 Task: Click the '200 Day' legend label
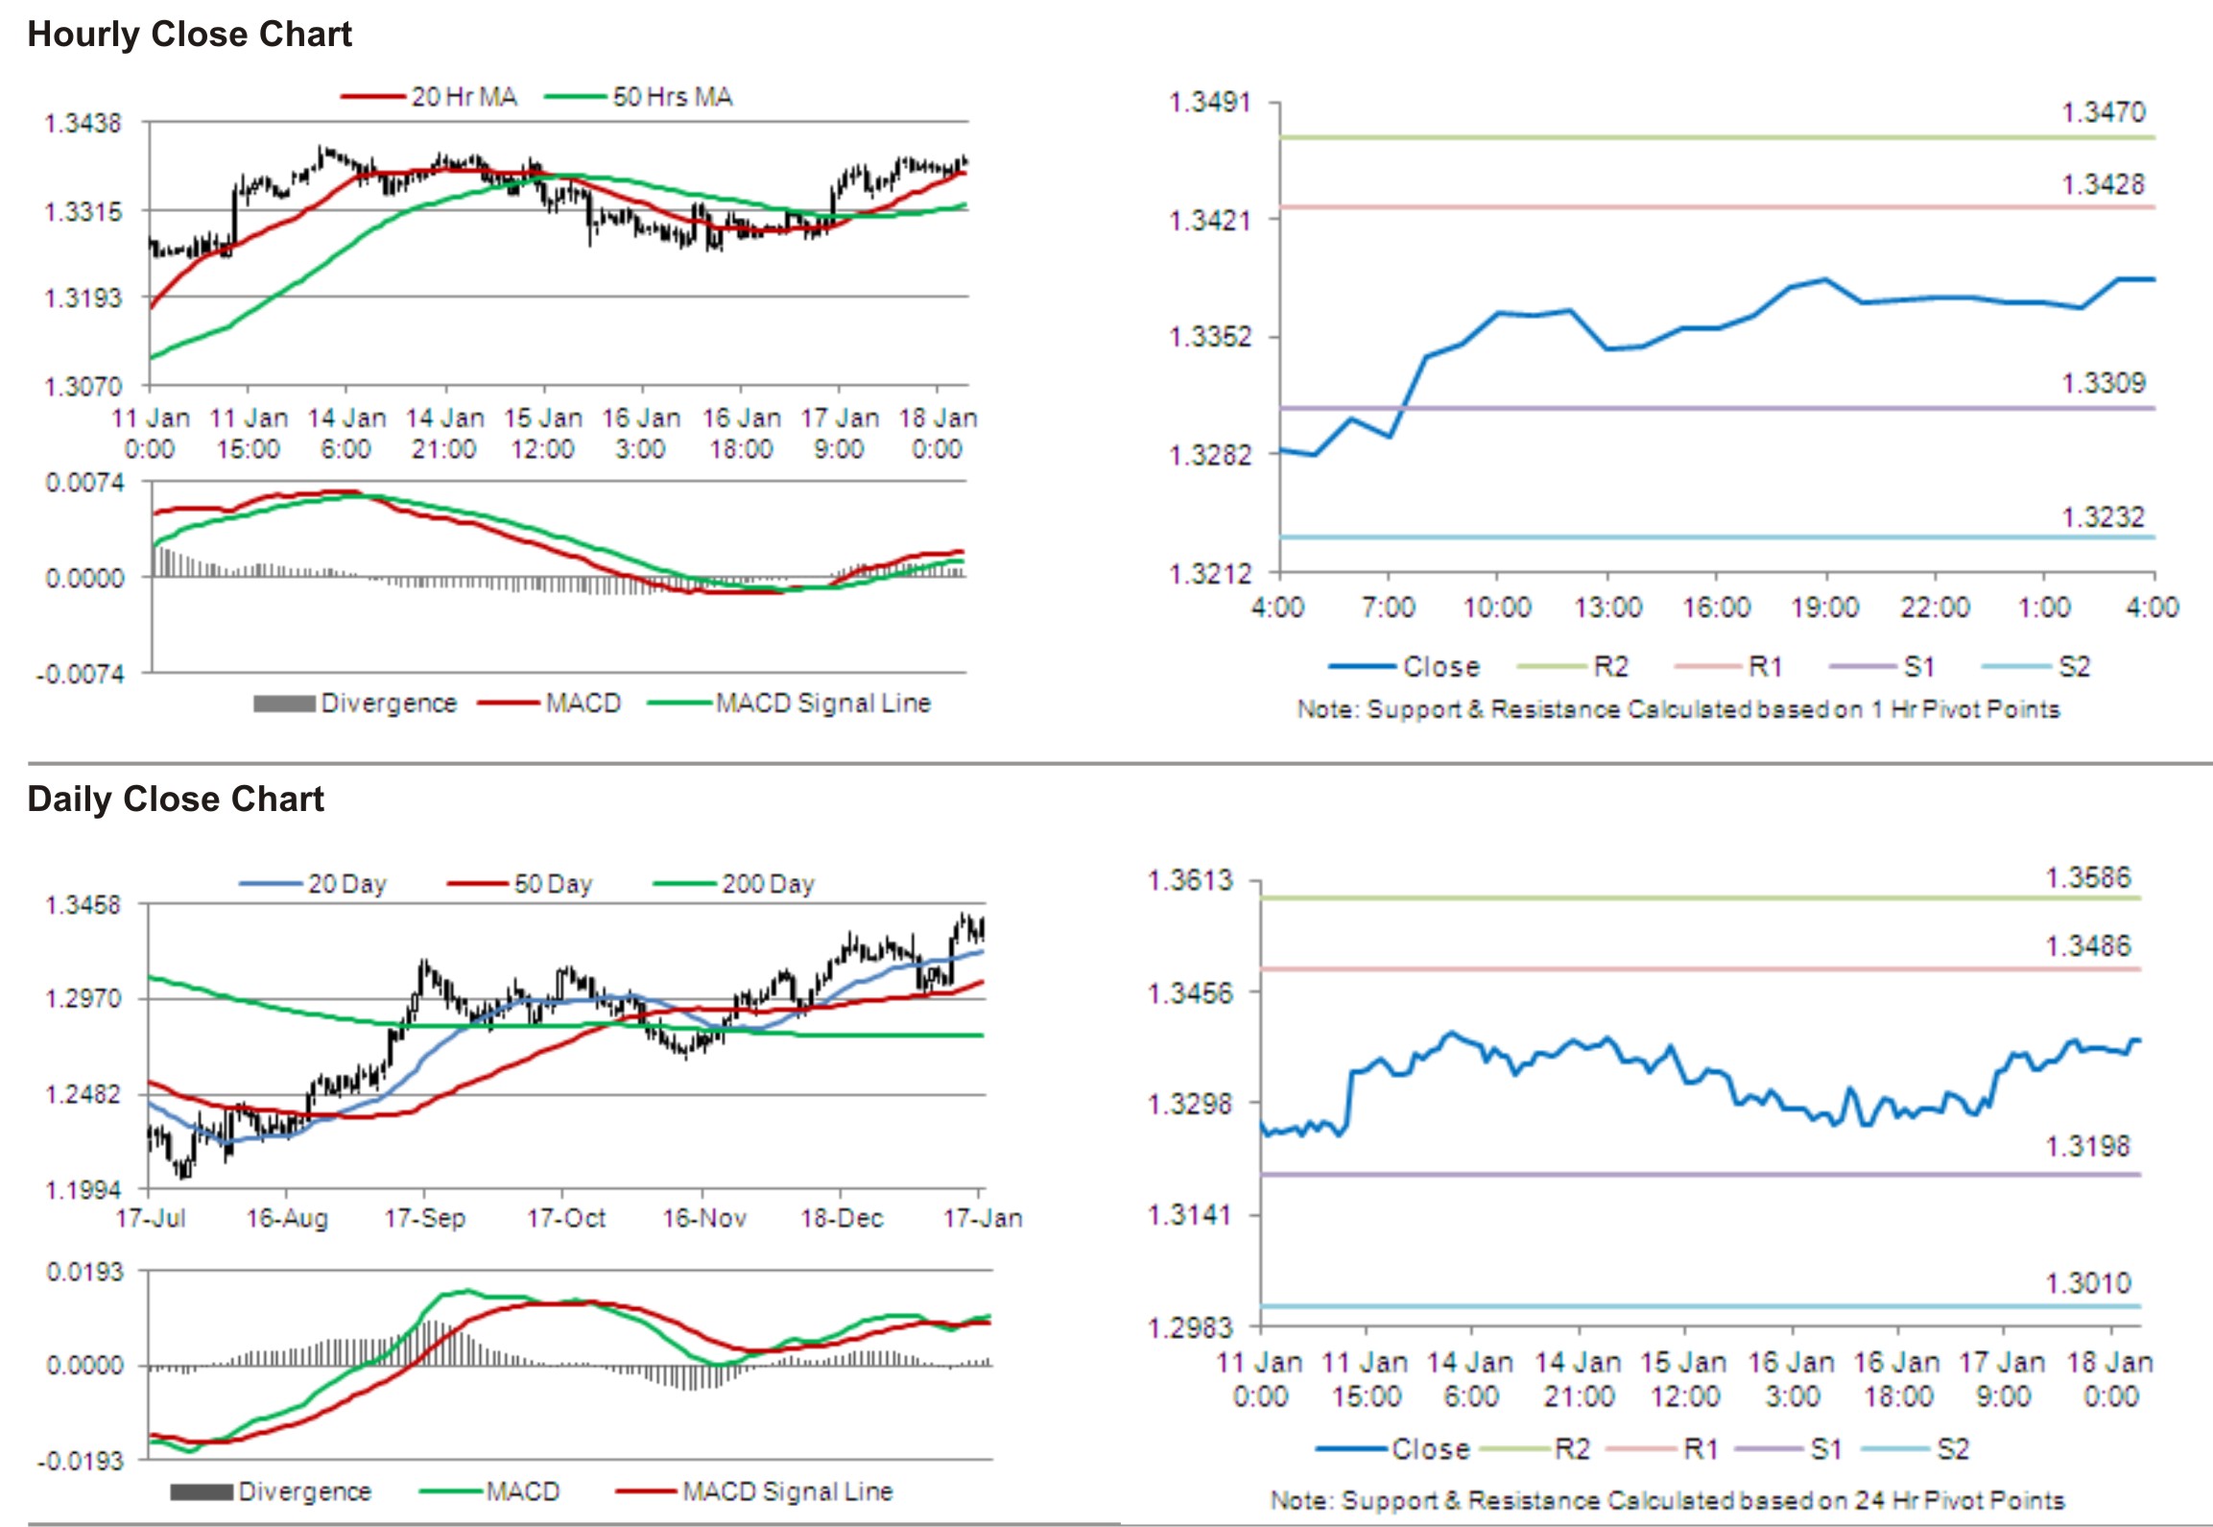tap(768, 884)
